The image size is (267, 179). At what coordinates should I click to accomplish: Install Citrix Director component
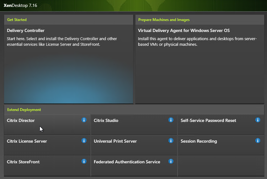(x=47, y=124)
